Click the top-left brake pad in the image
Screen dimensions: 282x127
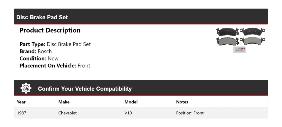click(227, 31)
